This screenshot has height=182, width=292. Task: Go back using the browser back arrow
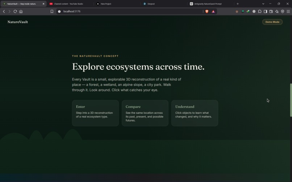coord(4,11)
